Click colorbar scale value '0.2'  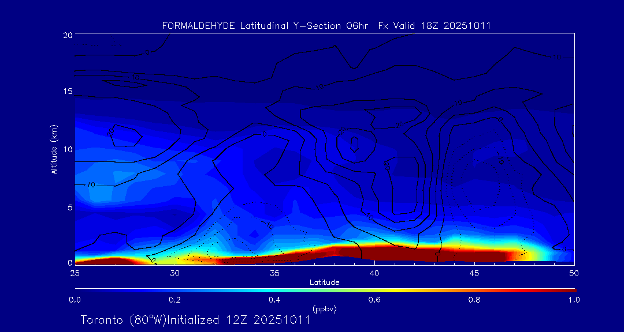174,300
